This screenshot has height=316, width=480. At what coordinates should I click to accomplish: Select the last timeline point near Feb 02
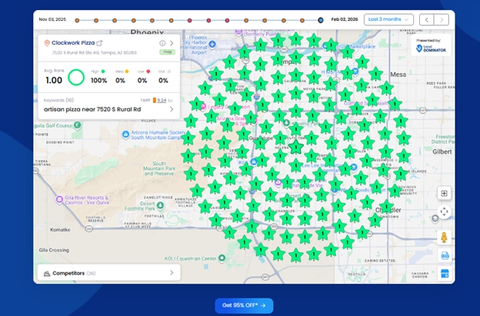(x=321, y=20)
